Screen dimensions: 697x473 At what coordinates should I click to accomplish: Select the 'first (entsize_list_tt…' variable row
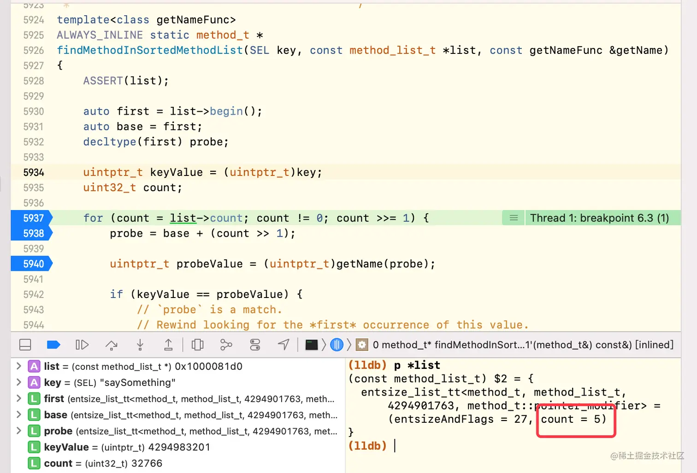(x=178, y=398)
